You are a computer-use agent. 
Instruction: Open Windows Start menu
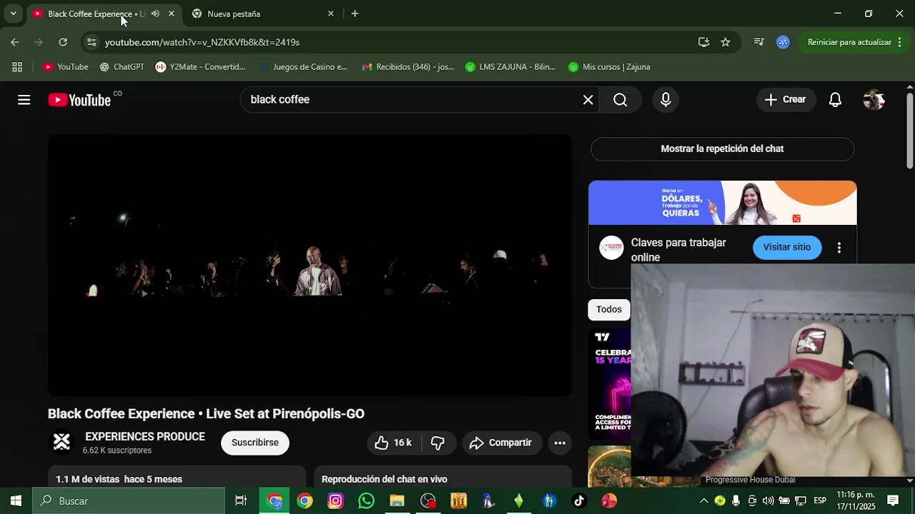click(16, 501)
